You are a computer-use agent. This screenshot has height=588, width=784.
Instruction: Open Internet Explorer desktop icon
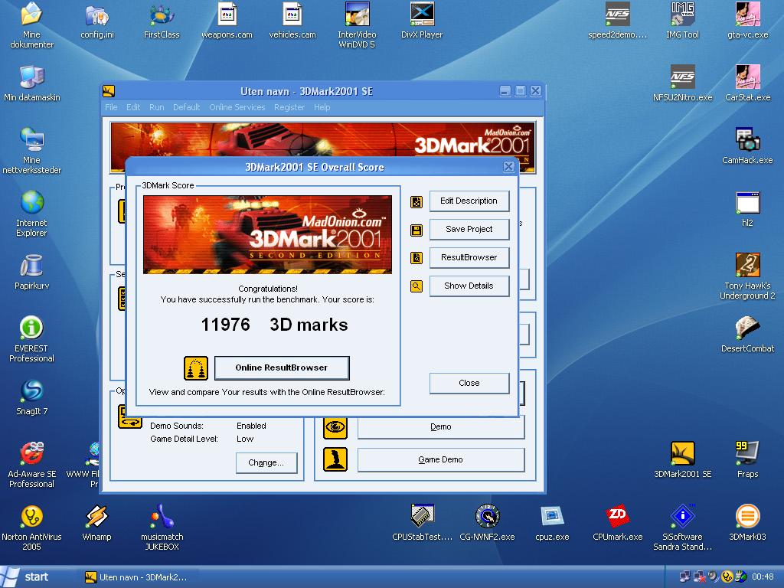pyautogui.click(x=31, y=214)
